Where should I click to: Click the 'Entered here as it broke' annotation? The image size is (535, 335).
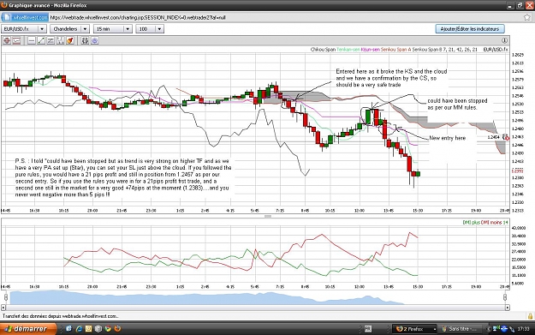(x=391, y=78)
